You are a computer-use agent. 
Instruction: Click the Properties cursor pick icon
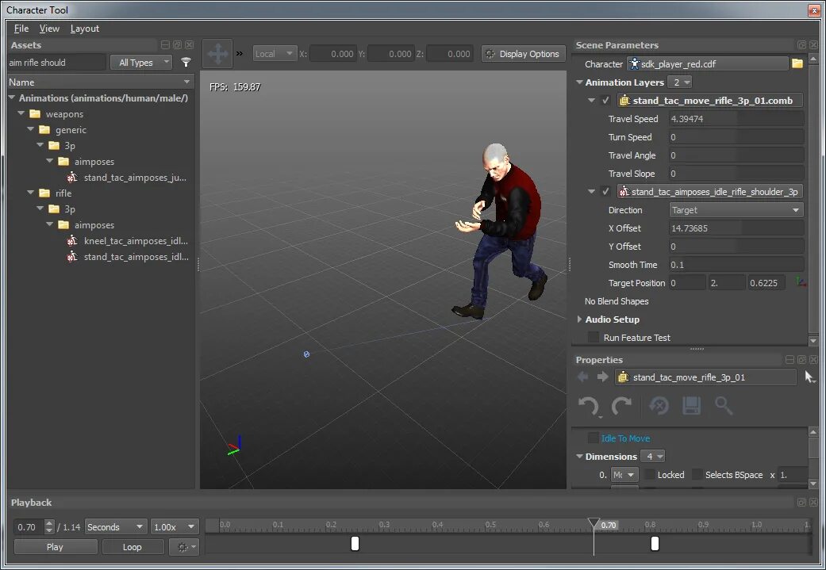[809, 377]
